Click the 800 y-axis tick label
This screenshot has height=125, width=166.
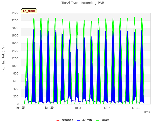tap(16, 73)
